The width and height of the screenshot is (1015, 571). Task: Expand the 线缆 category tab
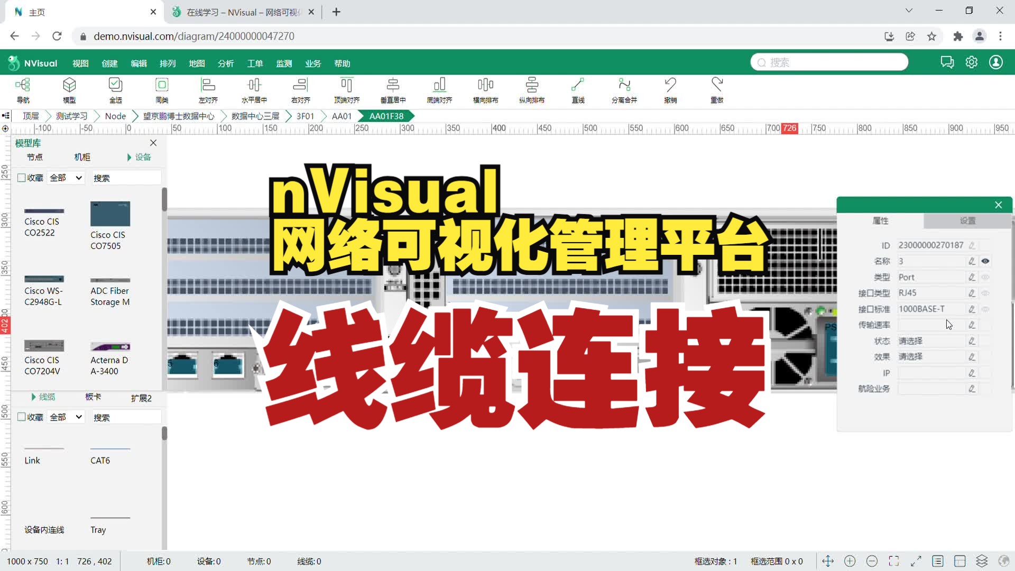point(43,397)
